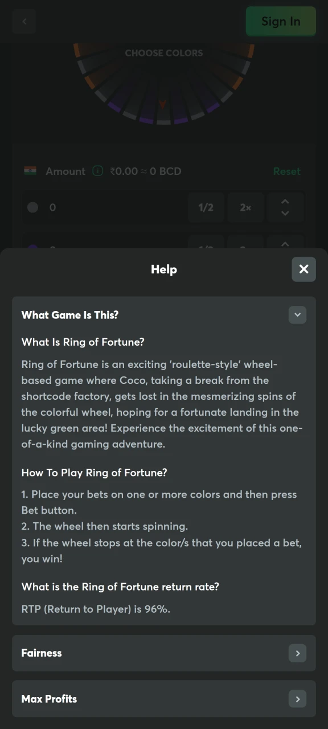Decrease the bet using the down stepper arrow
Viewport: 328px width, 729px height.
point(285,214)
